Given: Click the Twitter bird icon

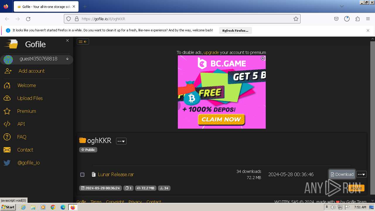Looking at the screenshot, I should click(7, 163).
